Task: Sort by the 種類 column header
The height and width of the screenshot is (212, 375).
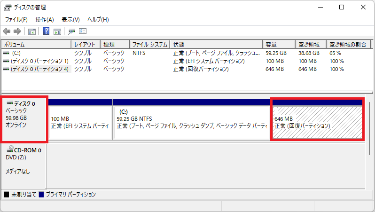Action: tap(115, 44)
